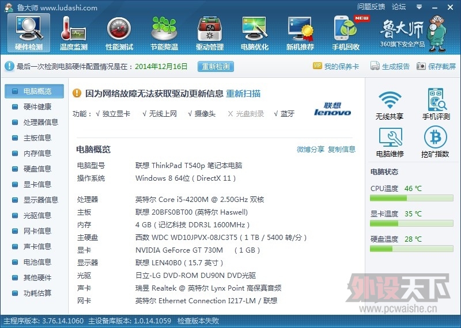Click the 英特尔 Ethernet Connection I217-LM text
461x328 pixels.
[206, 301]
